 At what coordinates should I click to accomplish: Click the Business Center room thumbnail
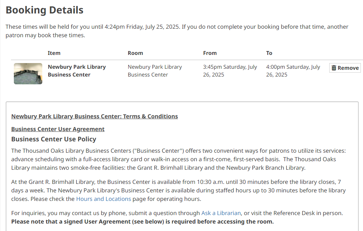[x=28, y=74]
